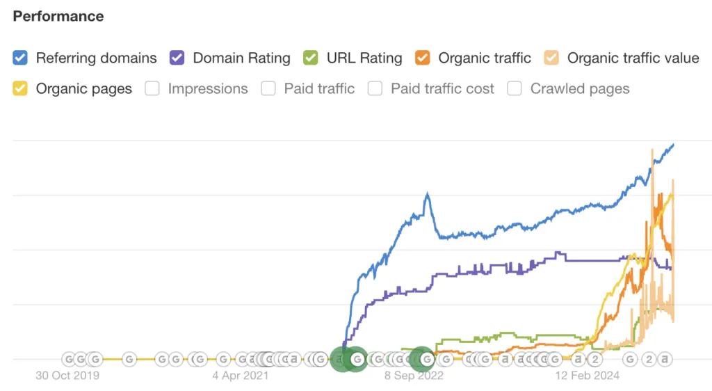Screen dimensions: 712x391
Task: Toggle the Organic pages checkbox
Action: pos(21,88)
